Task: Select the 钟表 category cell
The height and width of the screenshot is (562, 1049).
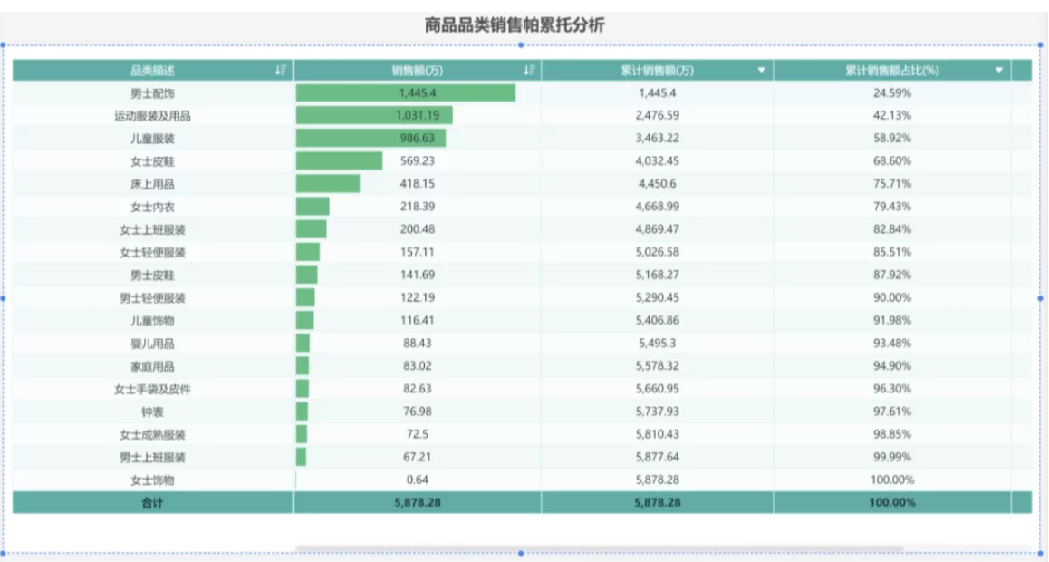Action: pyautogui.click(x=152, y=412)
